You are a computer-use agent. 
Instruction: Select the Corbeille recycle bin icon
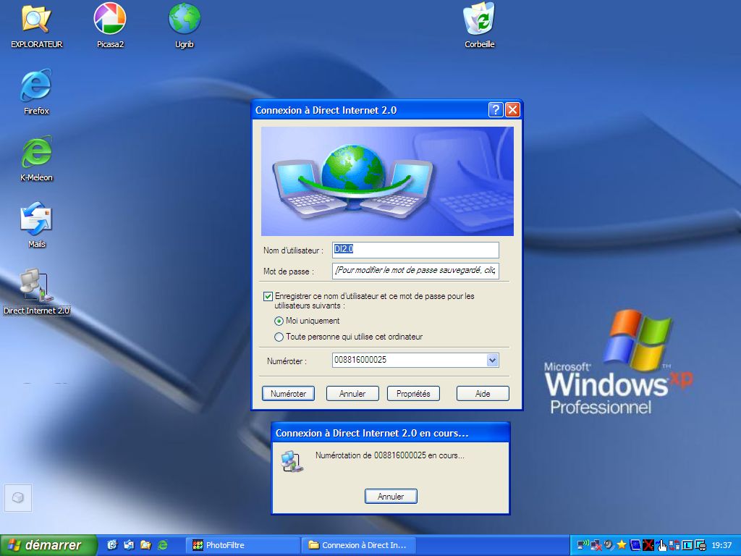click(479, 26)
